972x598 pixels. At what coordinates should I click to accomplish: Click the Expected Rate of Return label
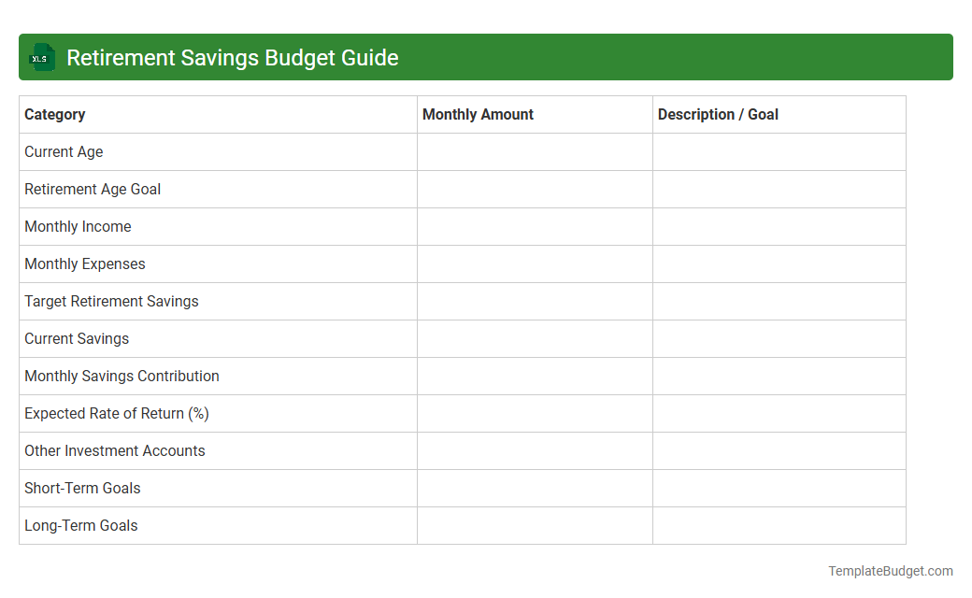pos(116,413)
